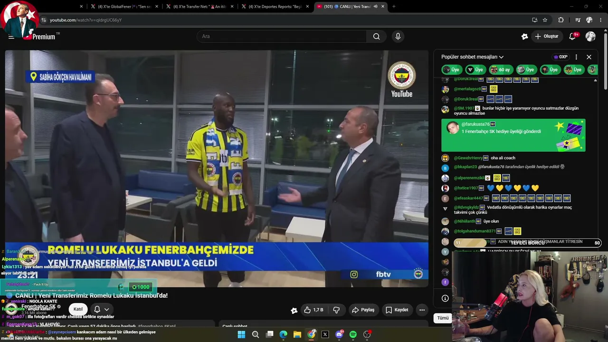Focus the Ara search input field

point(282,37)
